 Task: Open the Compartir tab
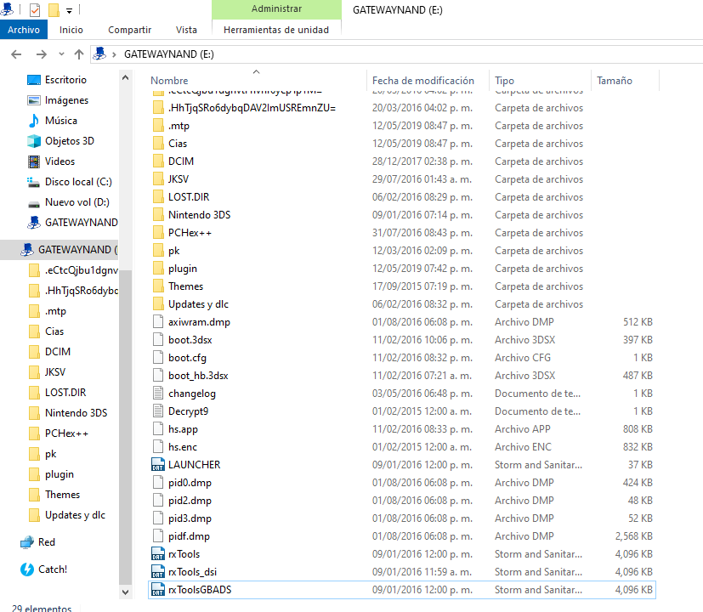[x=129, y=30]
